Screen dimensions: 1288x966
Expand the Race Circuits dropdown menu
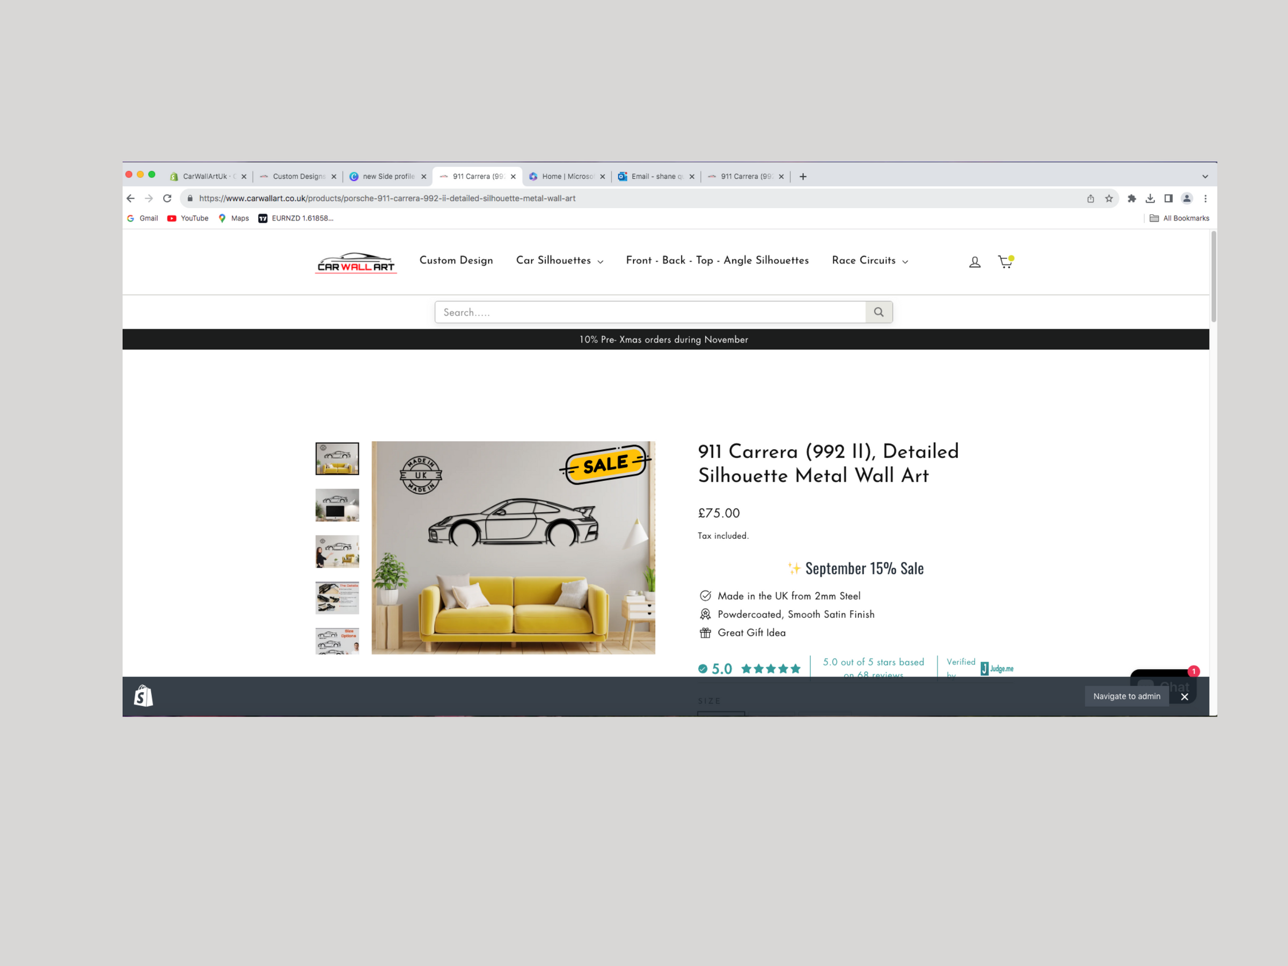coord(869,260)
